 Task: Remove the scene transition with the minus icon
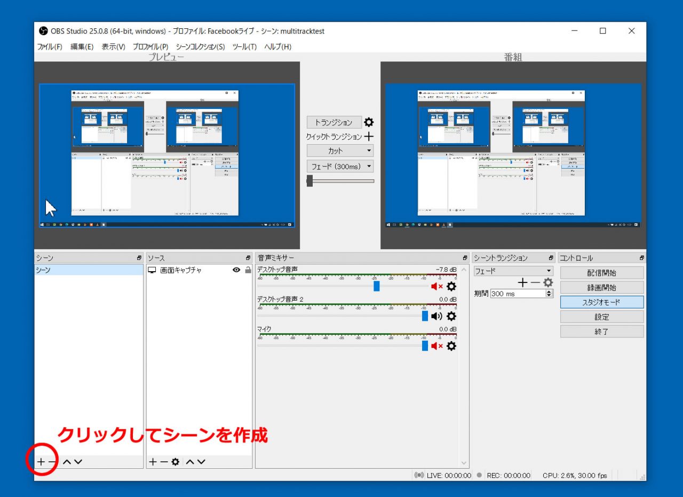point(535,282)
